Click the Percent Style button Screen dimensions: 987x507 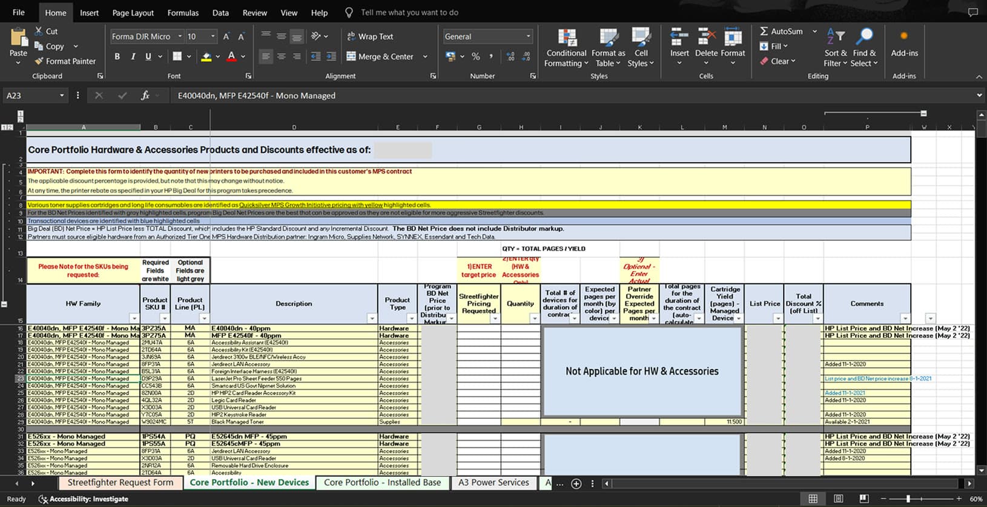[475, 56]
